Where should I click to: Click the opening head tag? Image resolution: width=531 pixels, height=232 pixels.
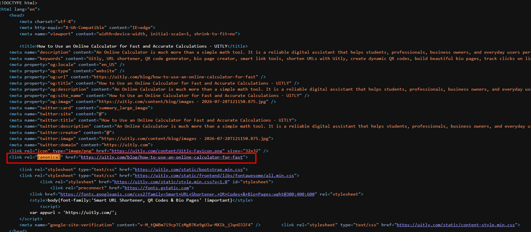(17, 15)
